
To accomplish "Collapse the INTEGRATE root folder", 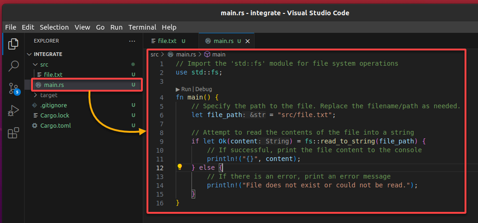I will tap(29, 54).
